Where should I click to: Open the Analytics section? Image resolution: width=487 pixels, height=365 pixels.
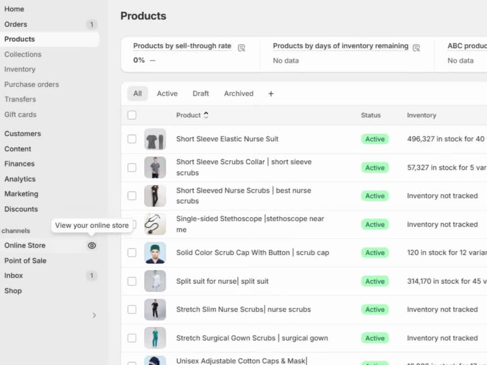pos(20,179)
